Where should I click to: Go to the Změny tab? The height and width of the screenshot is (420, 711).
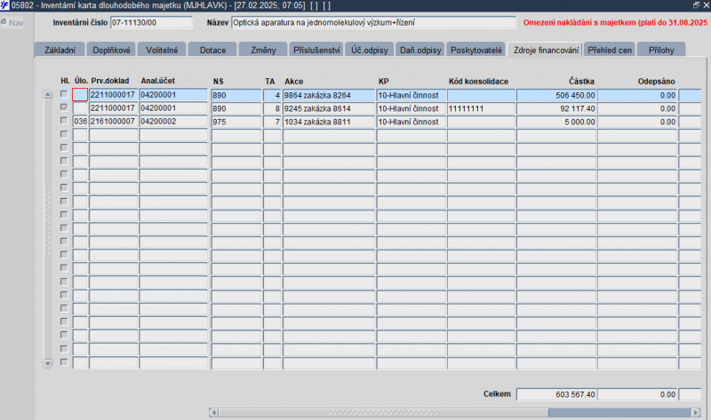click(263, 50)
